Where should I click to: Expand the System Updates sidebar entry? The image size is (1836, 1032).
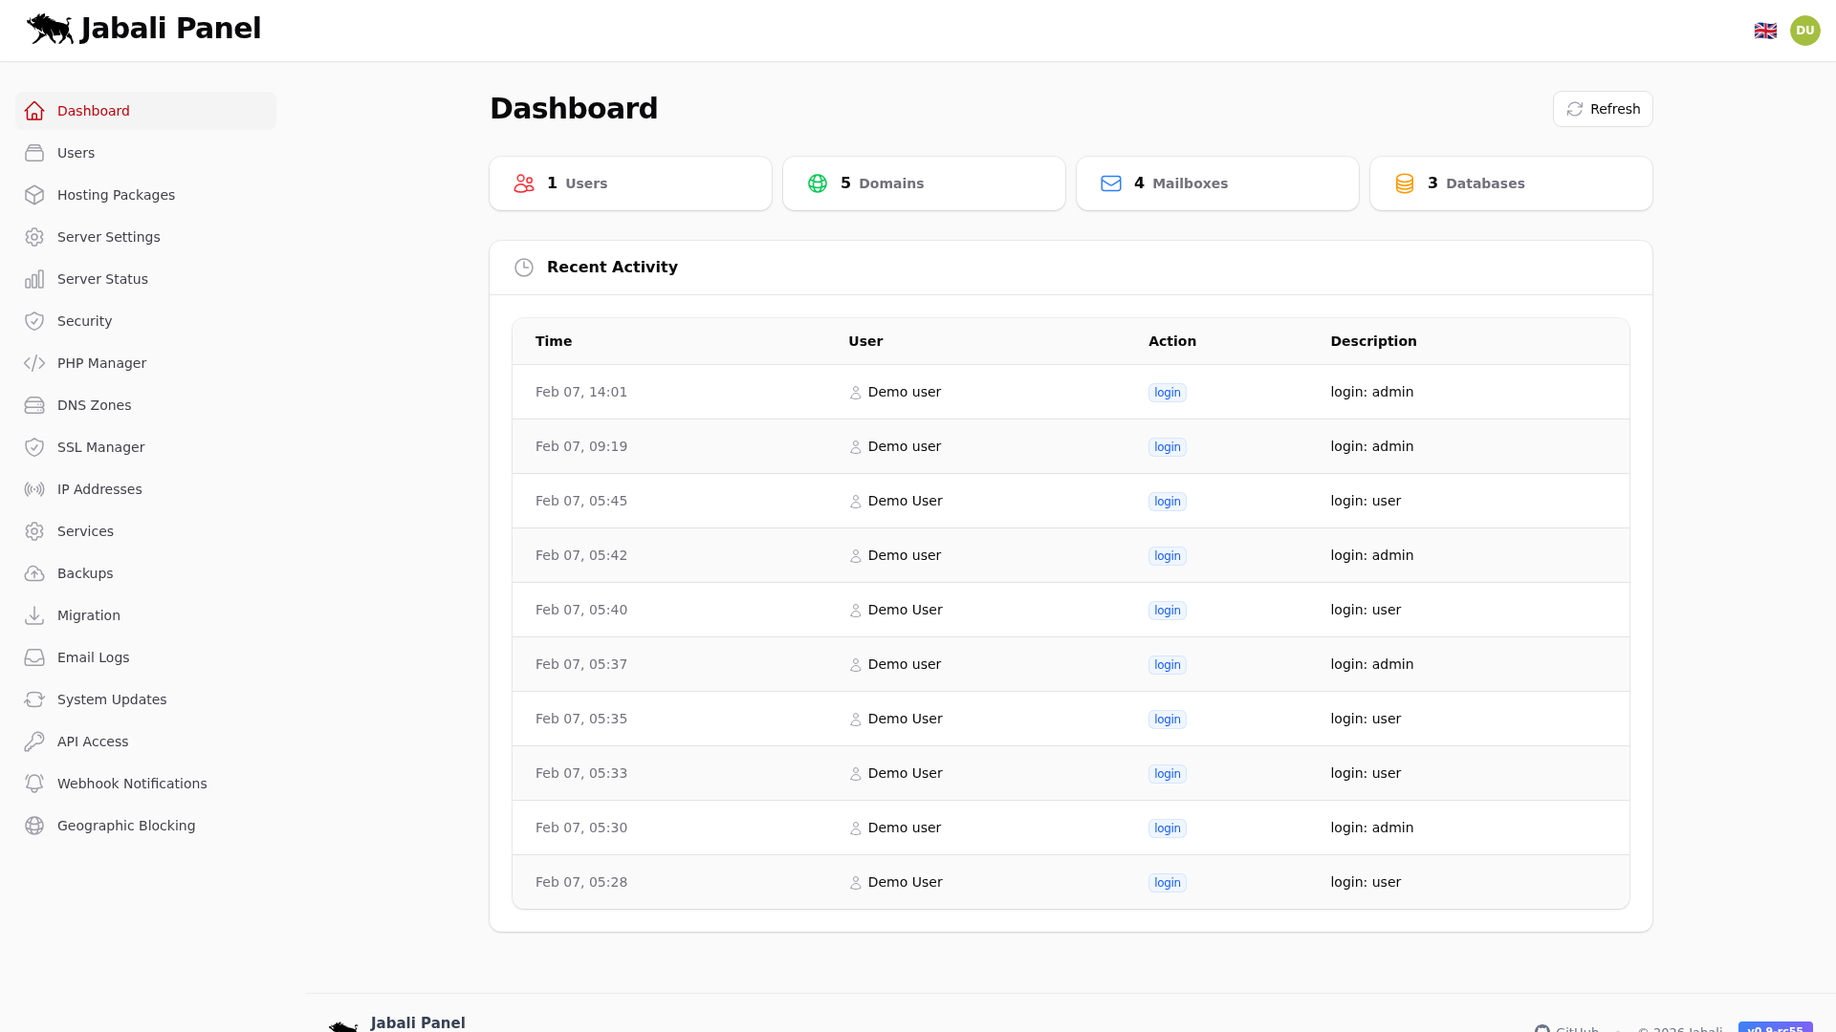point(111,699)
